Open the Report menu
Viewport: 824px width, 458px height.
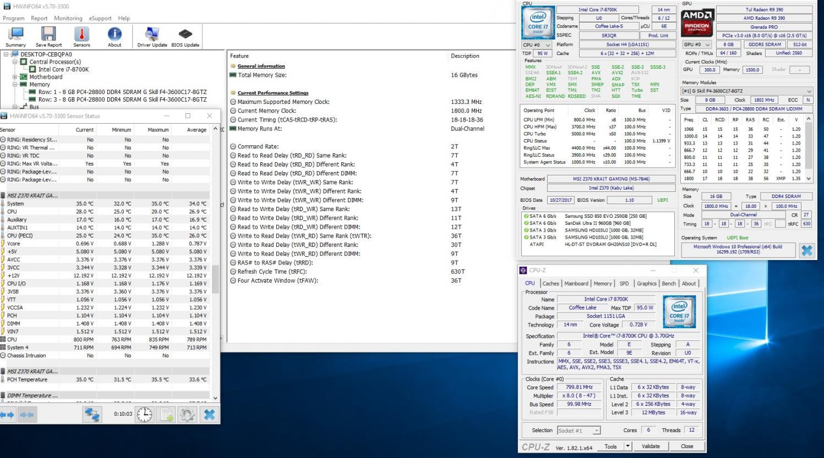39,18
